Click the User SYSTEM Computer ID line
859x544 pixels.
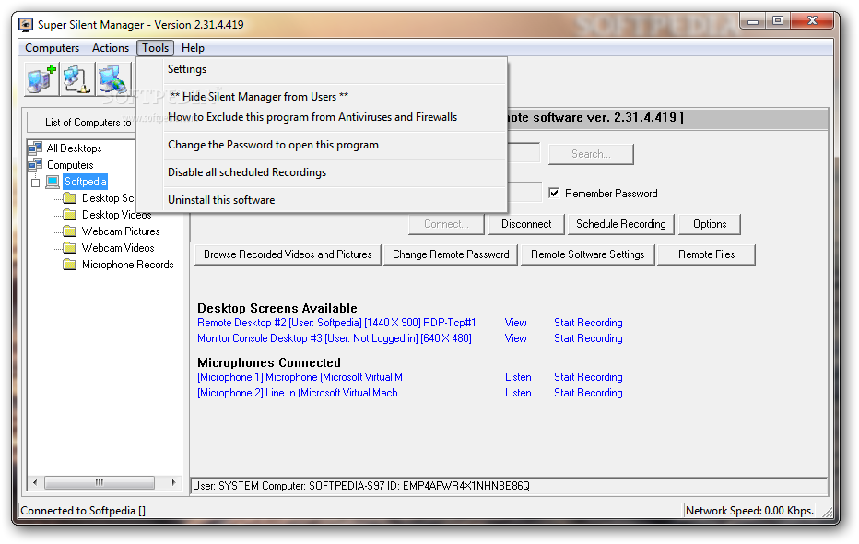(361, 485)
